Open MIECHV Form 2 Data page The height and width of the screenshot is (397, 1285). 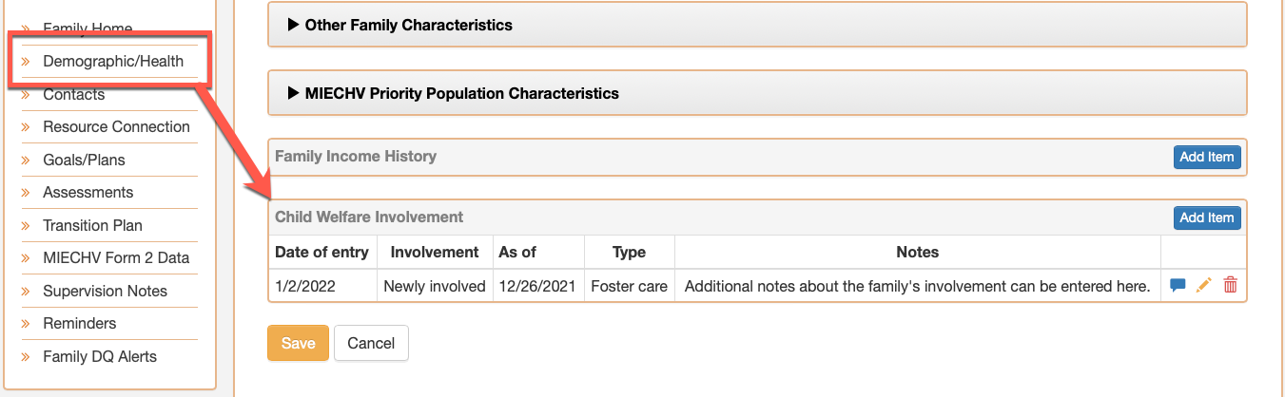pyautogui.click(x=116, y=257)
